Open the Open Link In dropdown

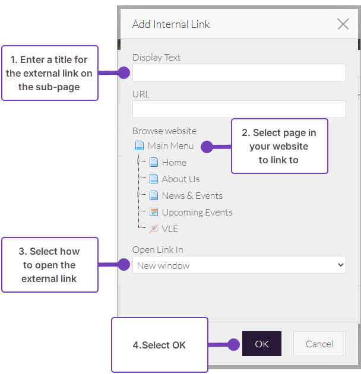[239, 265]
